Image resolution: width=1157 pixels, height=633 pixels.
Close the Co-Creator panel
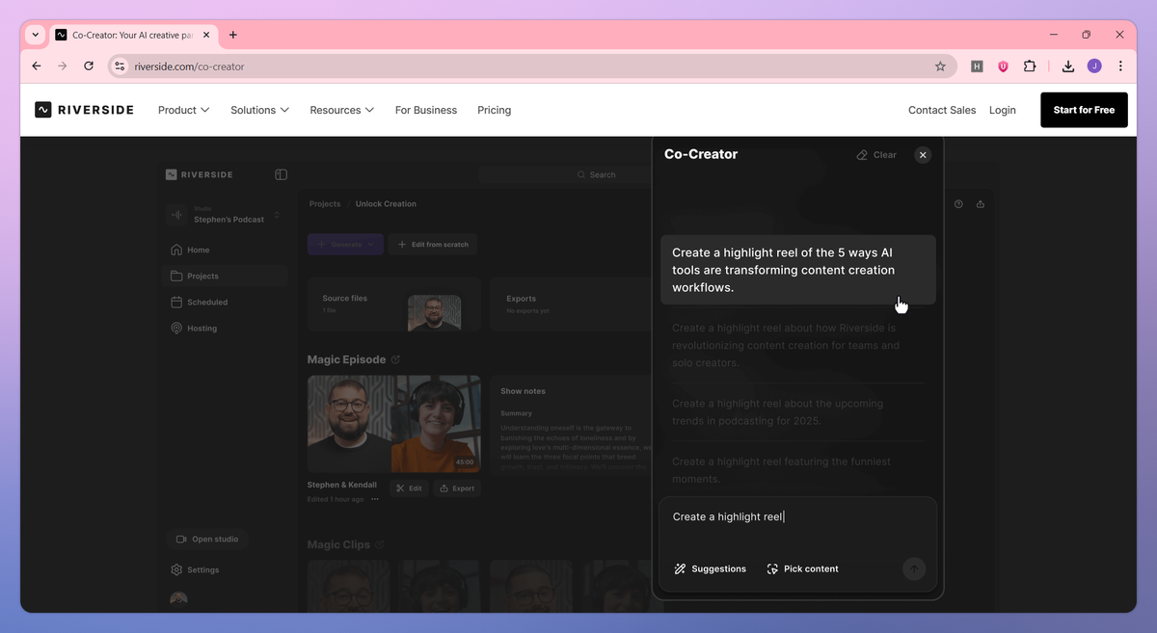click(923, 155)
